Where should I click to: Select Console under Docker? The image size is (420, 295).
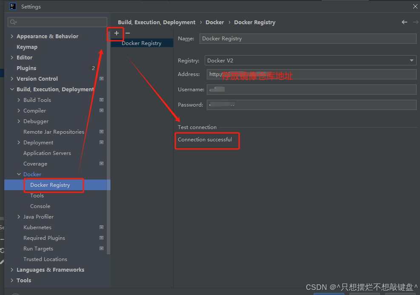point(40,206)
